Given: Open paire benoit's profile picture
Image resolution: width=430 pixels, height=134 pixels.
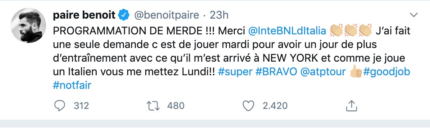Looking at the screenshot, I should click(28, 25).
